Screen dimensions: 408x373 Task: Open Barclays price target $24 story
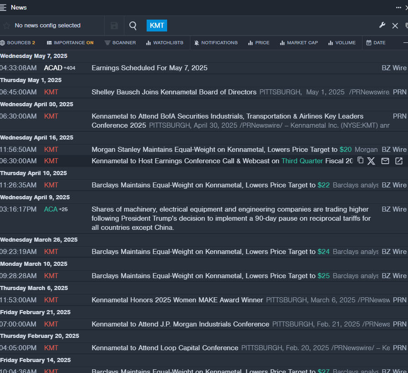[210, 252]
